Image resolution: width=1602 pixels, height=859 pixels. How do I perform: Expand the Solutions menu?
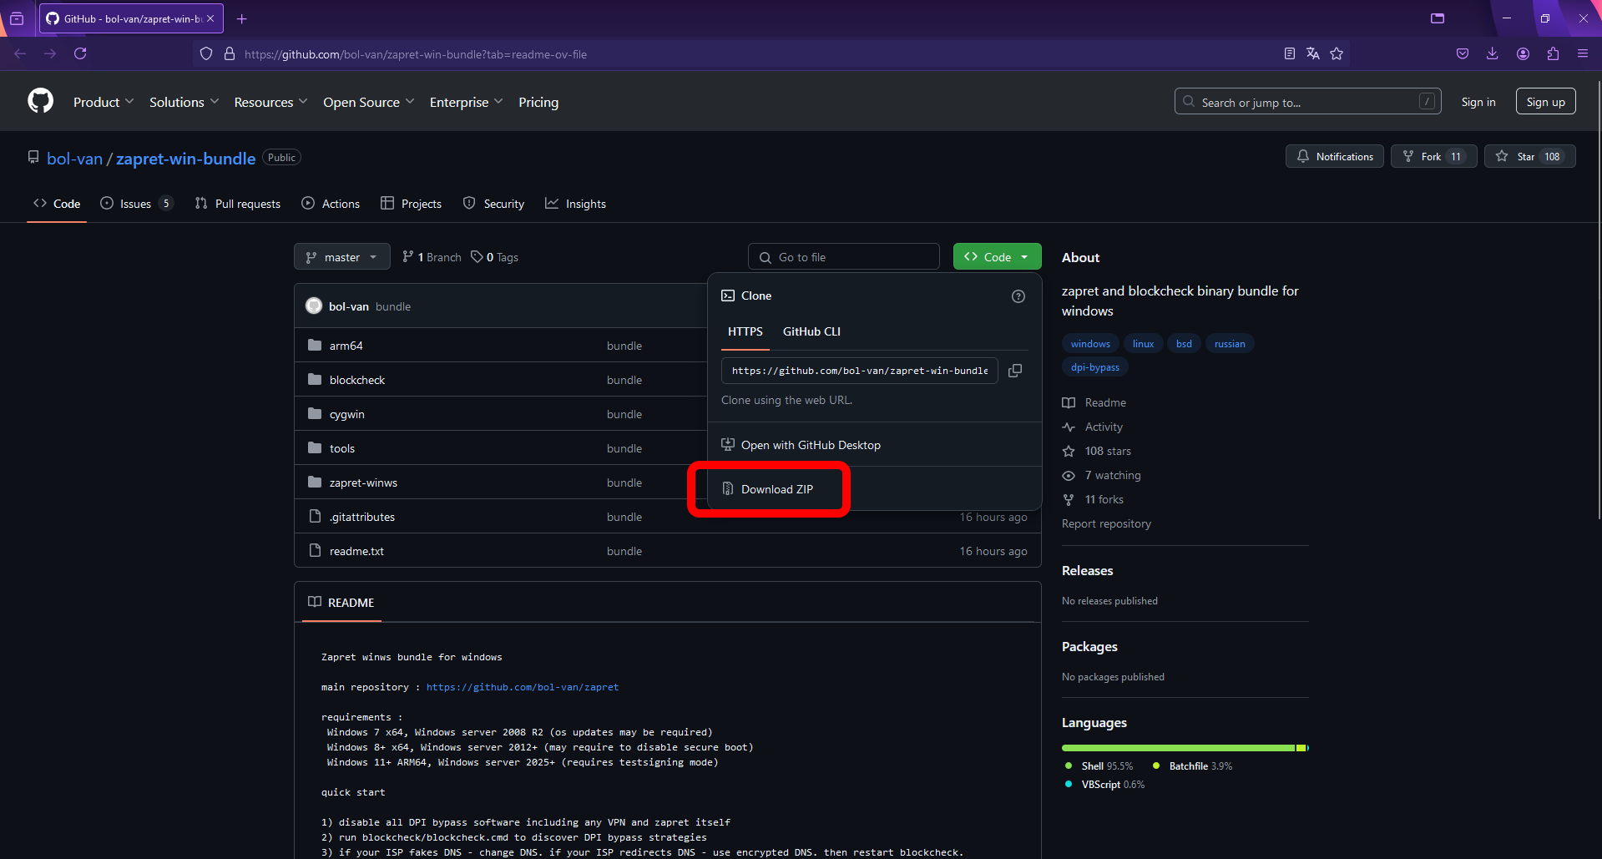point(184,102)
